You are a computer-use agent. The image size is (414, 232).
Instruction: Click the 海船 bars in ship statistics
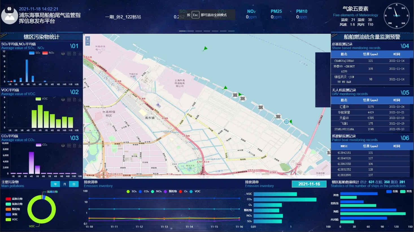(x=373, y=212)
